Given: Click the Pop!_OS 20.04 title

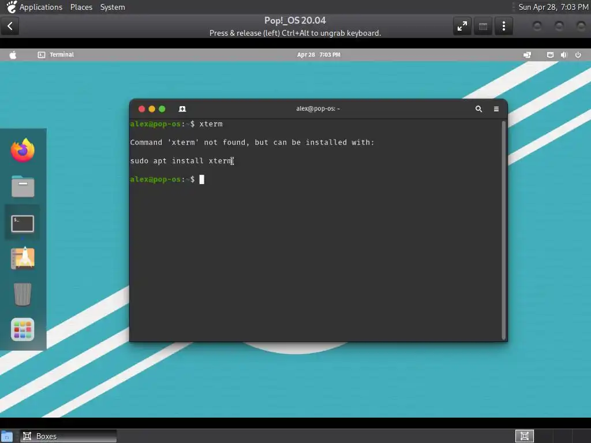Looking at the screenshot, I should tap(295, 20).
